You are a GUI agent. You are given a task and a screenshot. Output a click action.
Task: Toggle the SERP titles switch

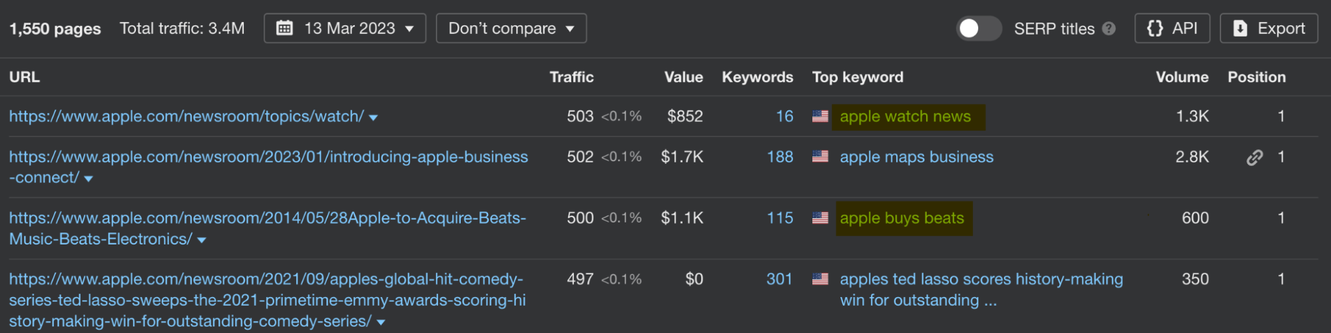[978, 29]
